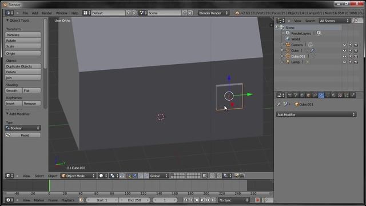366x206 pixels.
Task: Click the OpenGL render image camera icon
Action: pos(236,176)
